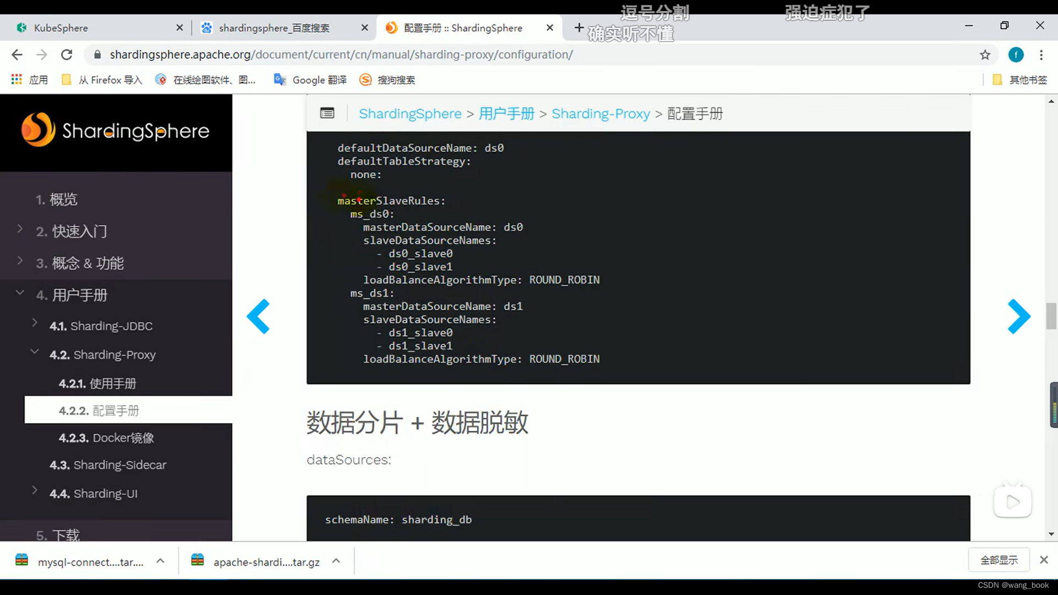Expand the '4.1. Sharding-JDBC' subsection
1058x595 pixels.
tap(35, 323)
